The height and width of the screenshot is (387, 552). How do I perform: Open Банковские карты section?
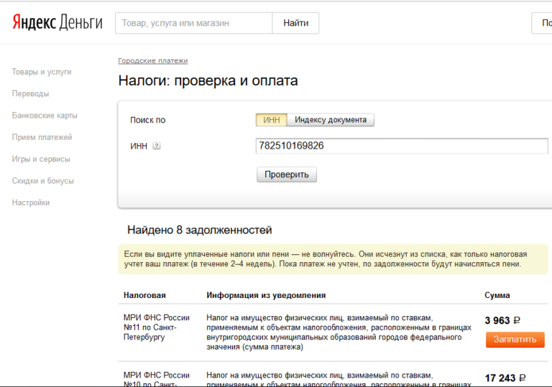(45, 116)
